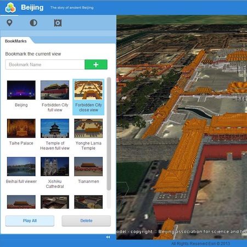247x247 pixels.
Task: Open the location pin bookmarks tool
Action: click(9, 23)
